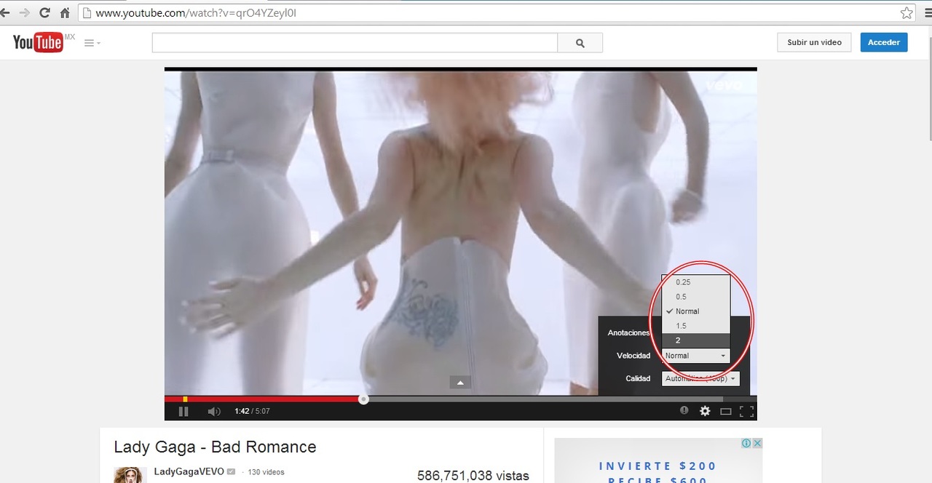
Task: Click the Velocidad label
Action: pyautogui.click(x=633, y=356)
